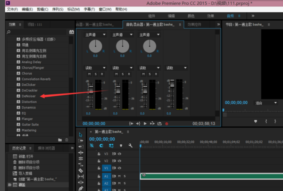Select DeNoiser effect in list
Image resolution: width=283 pixels, height=191 pixels.
pos(28,96)
